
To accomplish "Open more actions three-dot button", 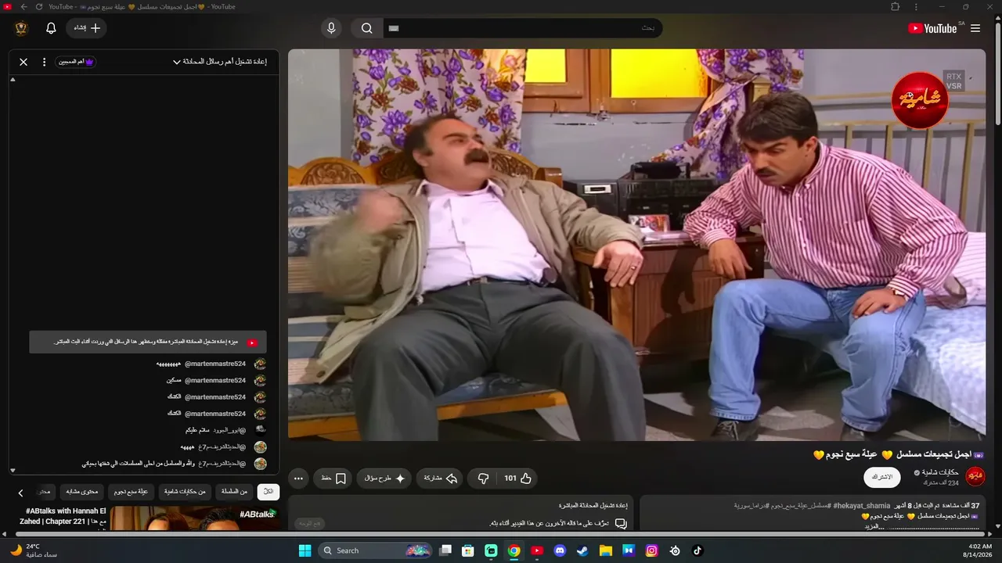I will click(298, 479).
